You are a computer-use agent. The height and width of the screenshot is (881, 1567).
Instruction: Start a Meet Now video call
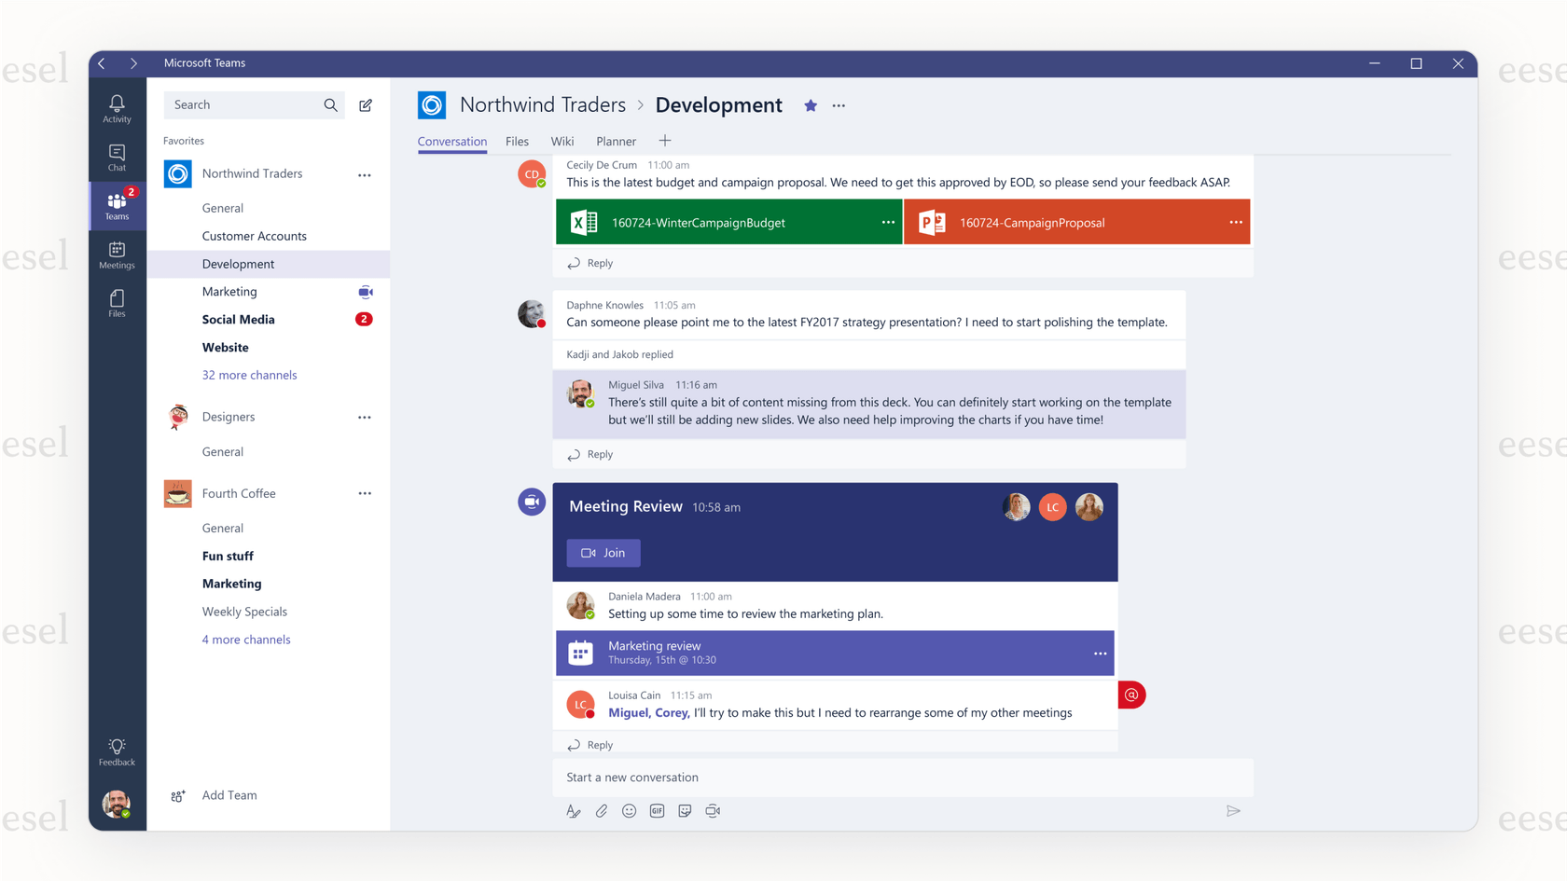tap(713, 811)
